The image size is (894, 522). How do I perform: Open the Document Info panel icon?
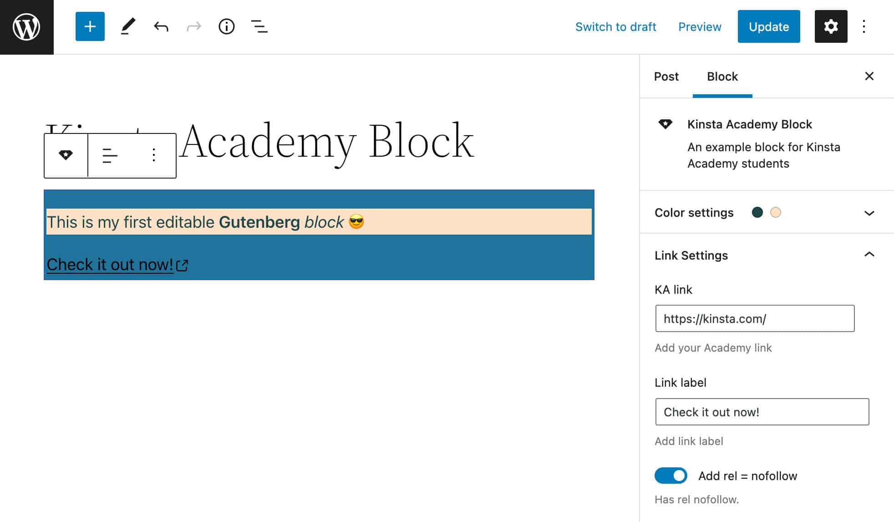click(226, 26)
